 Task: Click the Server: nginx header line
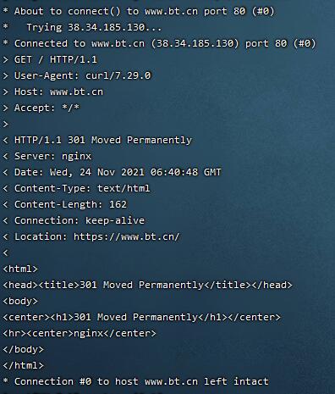tap(52, 156)
